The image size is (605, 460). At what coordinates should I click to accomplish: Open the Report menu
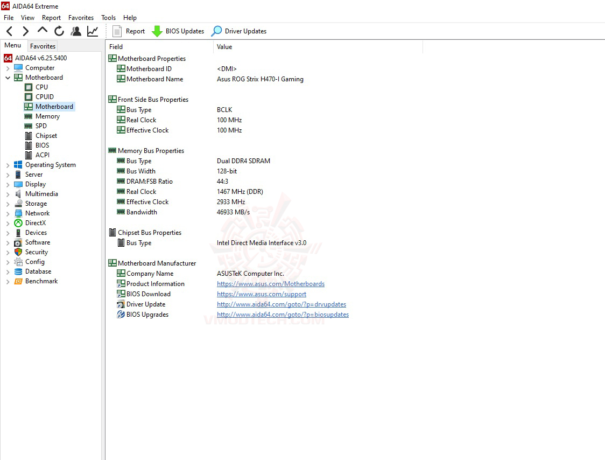(51, 18)
